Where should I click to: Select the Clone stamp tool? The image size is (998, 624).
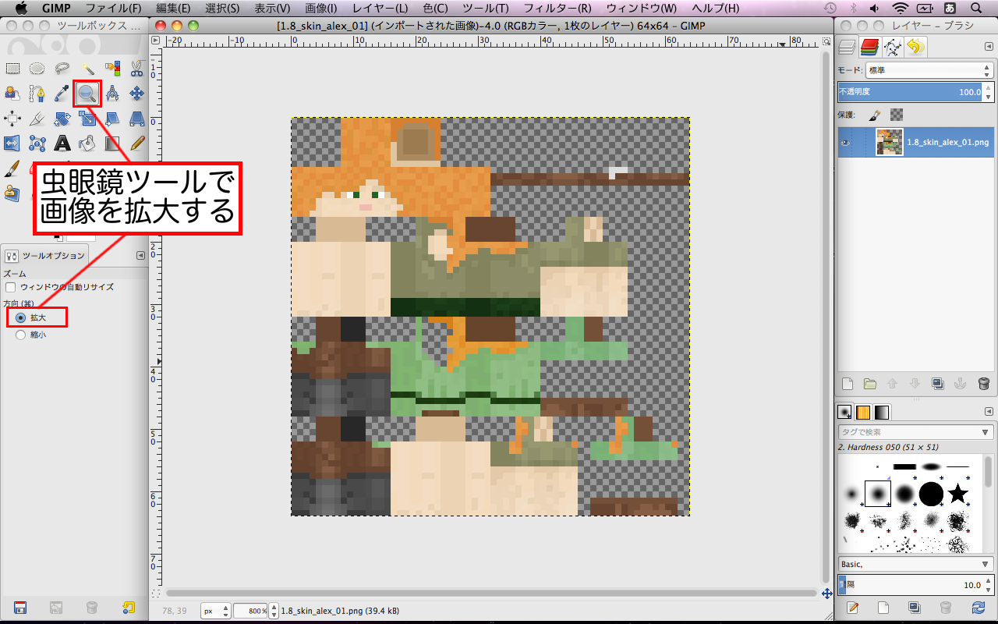point(12,193)
